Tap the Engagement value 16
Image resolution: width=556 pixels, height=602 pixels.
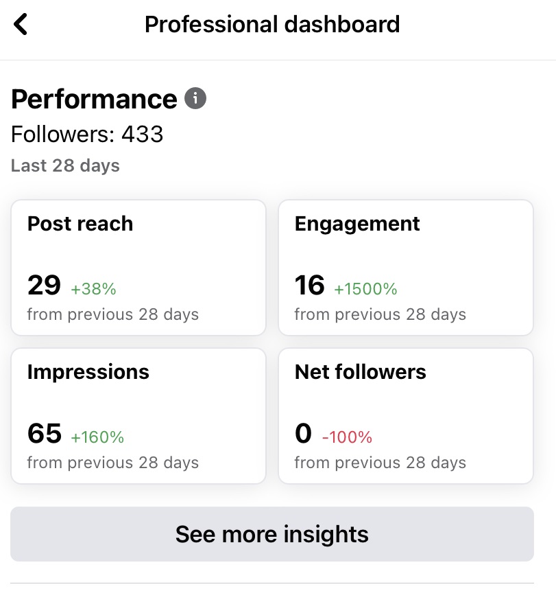tap(310, 286)
